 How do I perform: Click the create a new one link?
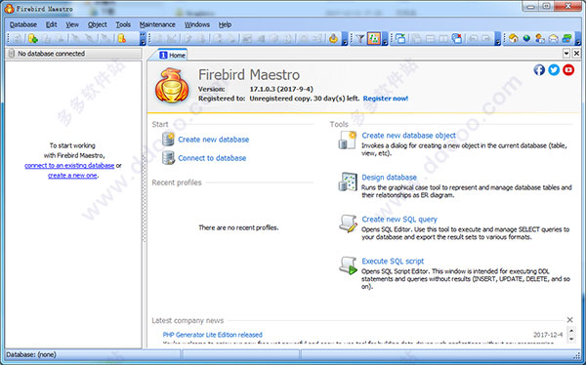(x=72, y=176)
